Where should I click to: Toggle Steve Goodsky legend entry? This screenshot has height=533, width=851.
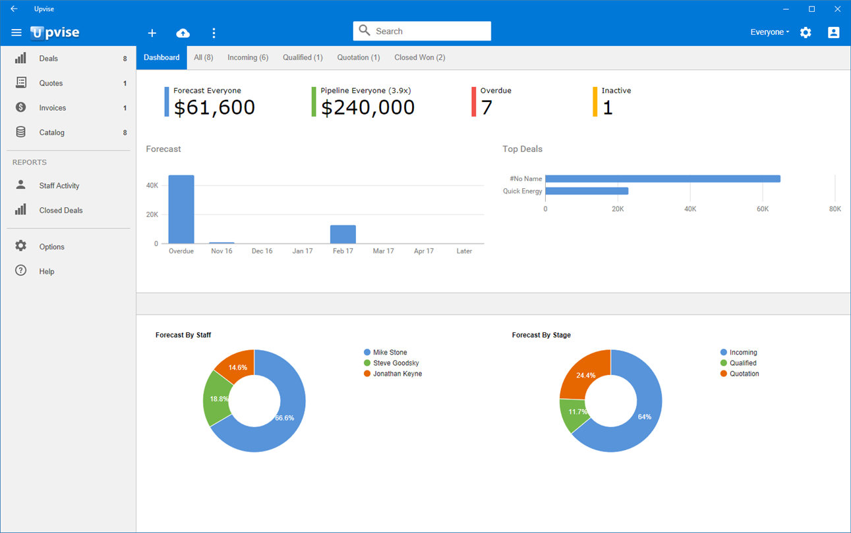coord(392,363)
